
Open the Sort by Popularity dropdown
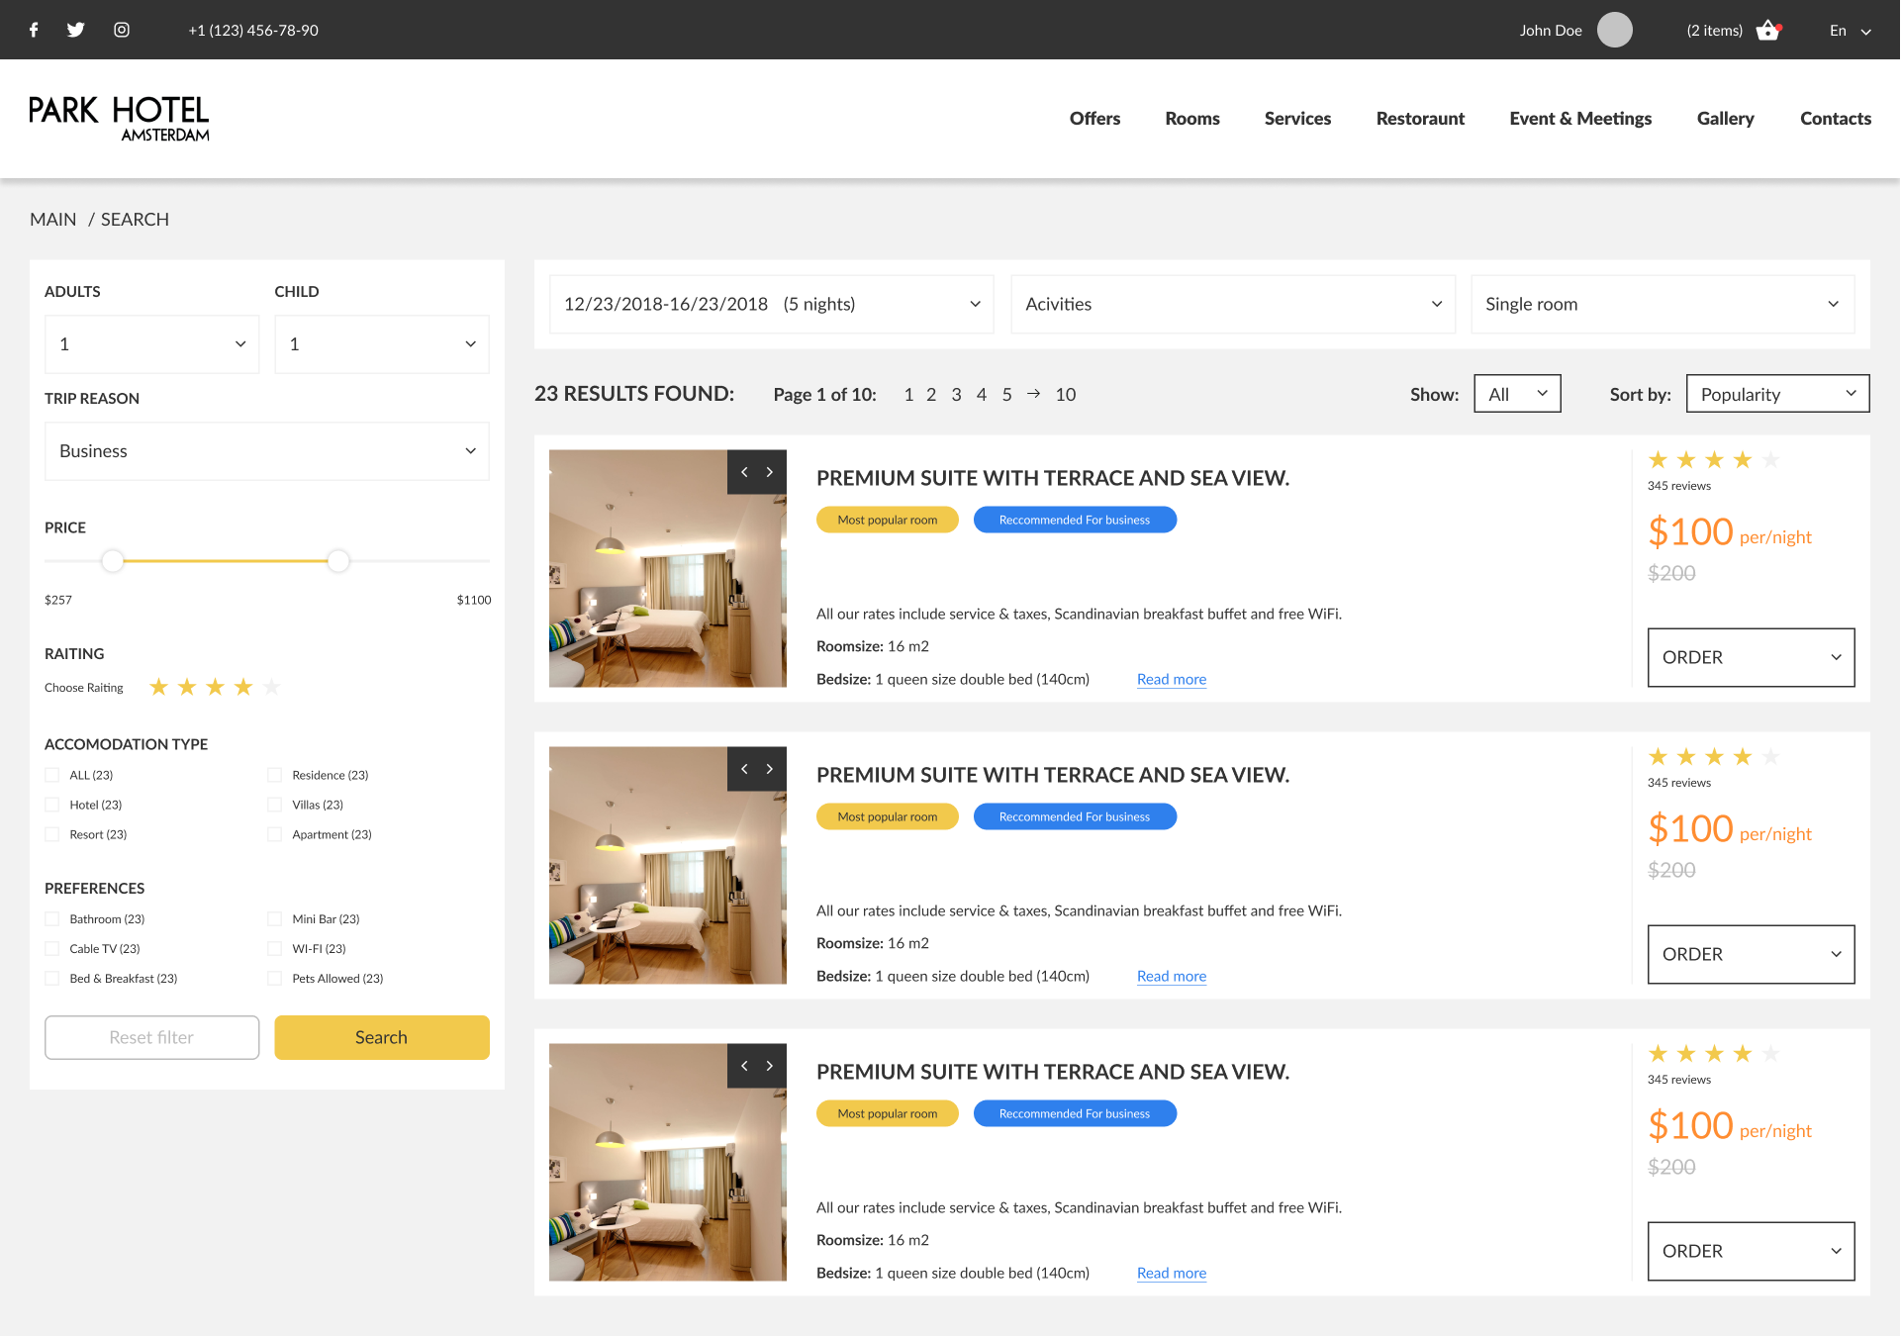[x=1777, y=394]
